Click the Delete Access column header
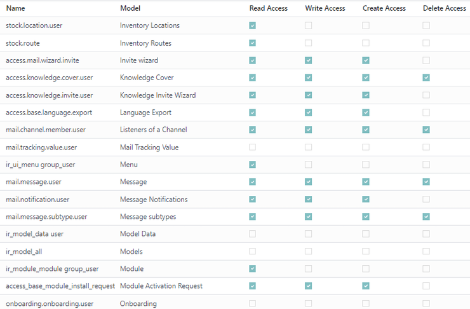The height and width of the screenshot is (309, 470). (444, 8)
